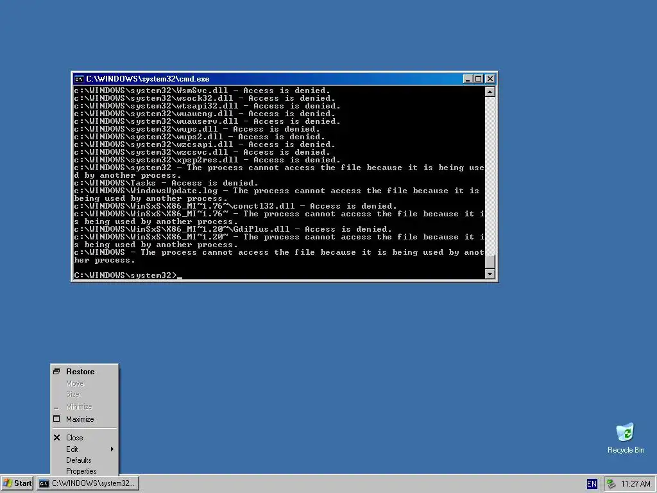This screenshot has height=493, width=657.
Task: Click the wzcsvc.dll output line
Action: tap(202, 152)
